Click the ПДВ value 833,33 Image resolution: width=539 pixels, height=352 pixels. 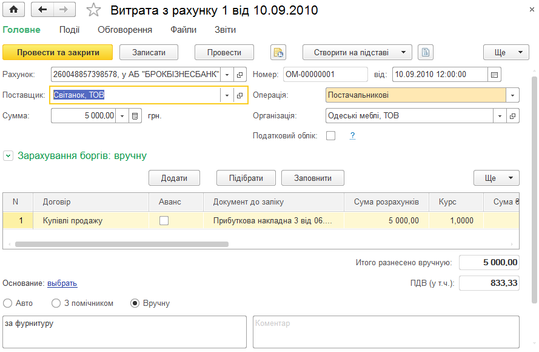coord(489,283)
